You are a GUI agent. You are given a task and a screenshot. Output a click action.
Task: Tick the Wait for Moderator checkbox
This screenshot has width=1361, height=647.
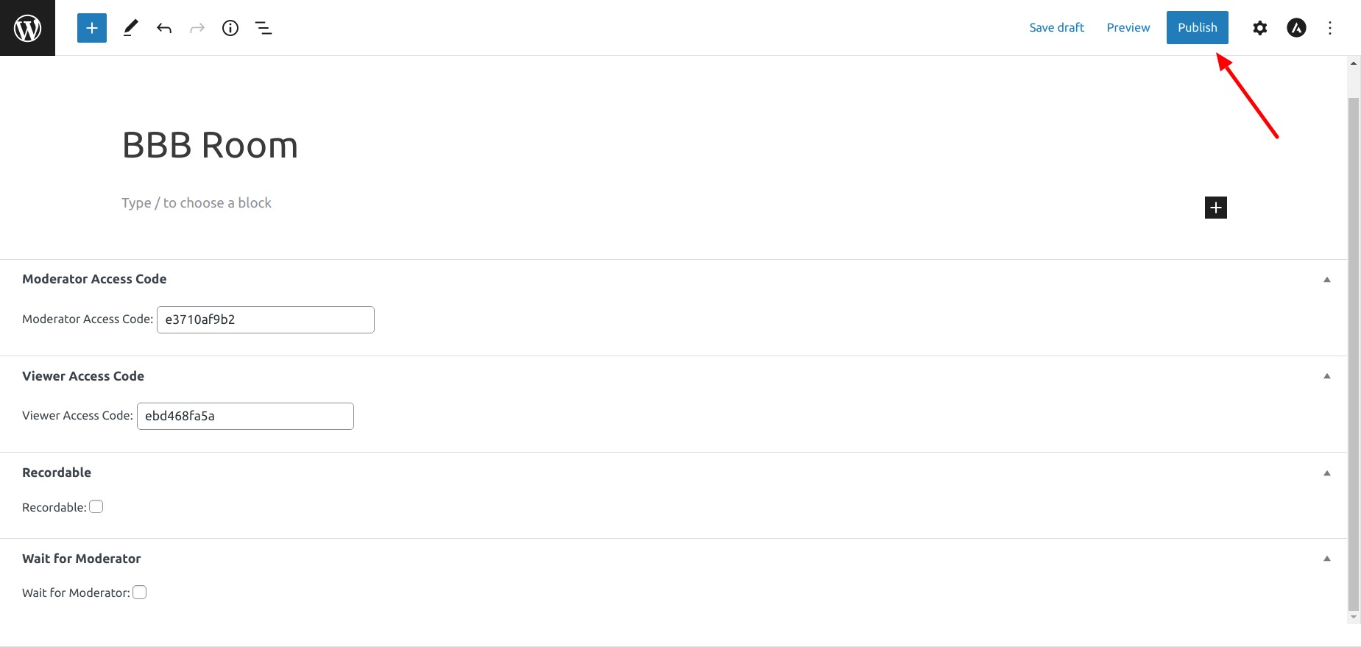pos(140,593)
